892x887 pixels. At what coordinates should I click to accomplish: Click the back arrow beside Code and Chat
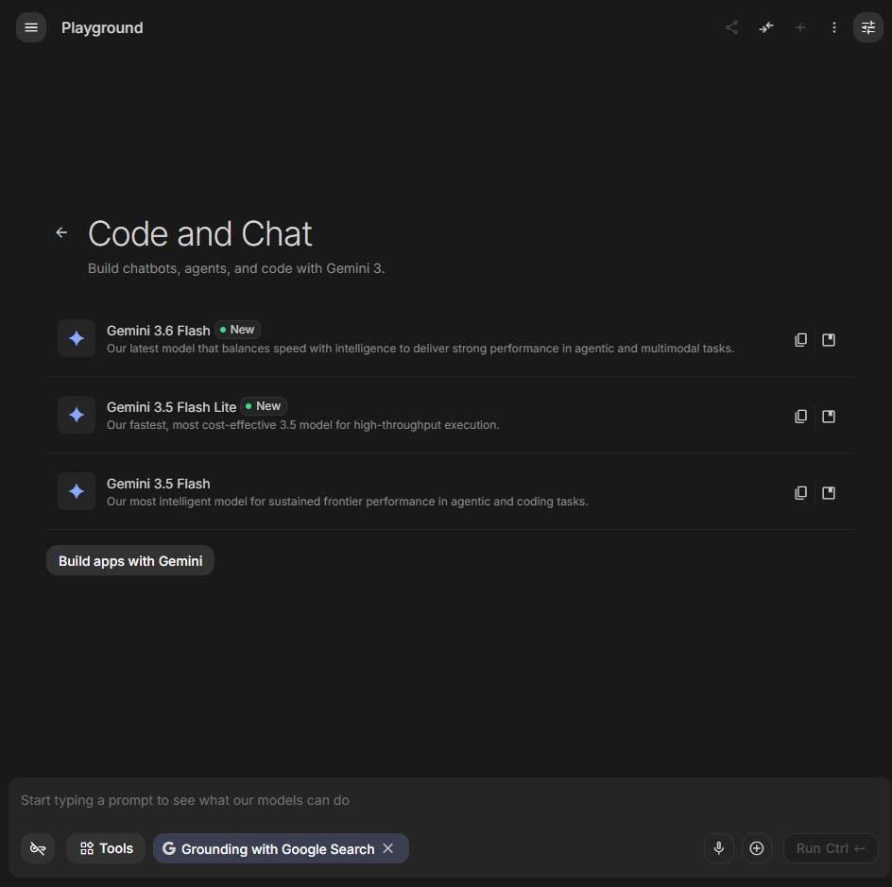[x=61, y=232]
